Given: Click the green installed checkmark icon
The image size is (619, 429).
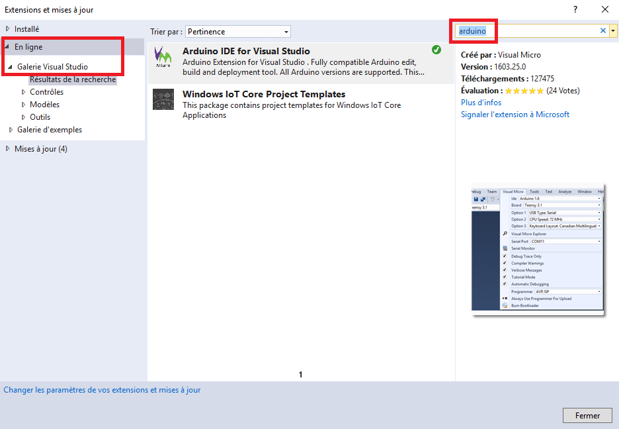Looking at the screenshot, I should (x=436, y=50).
